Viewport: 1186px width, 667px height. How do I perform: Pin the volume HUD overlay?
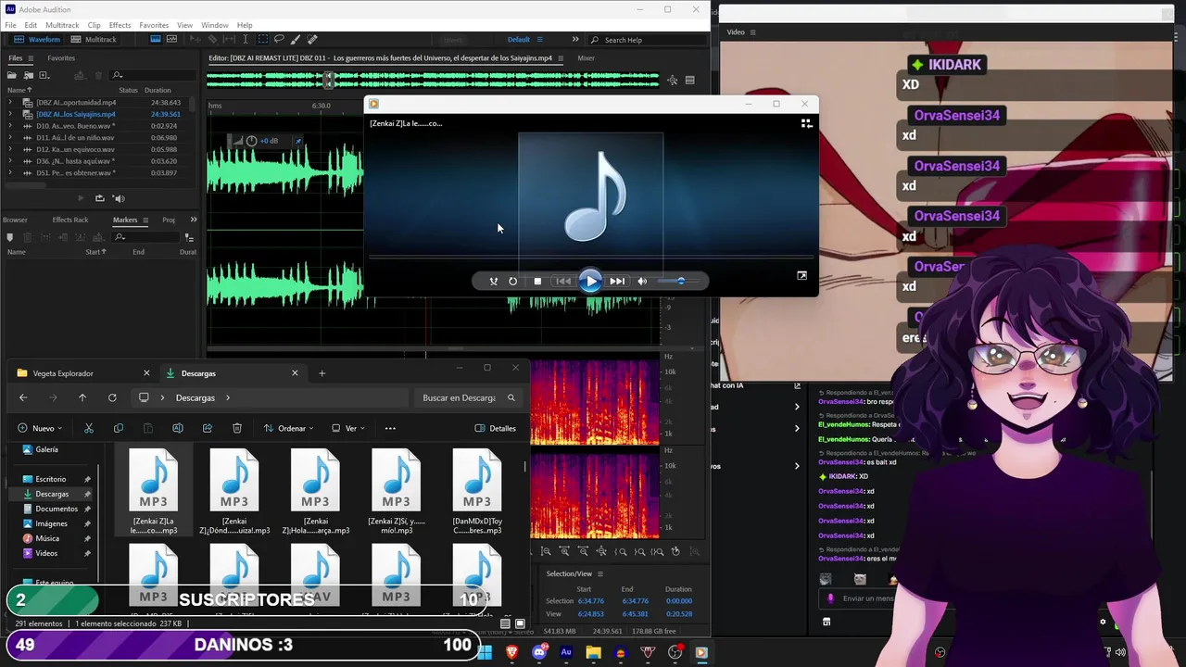(x=297, y=141)
